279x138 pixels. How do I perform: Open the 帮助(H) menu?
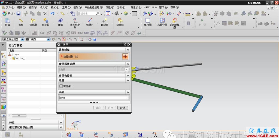pos(175,7)
